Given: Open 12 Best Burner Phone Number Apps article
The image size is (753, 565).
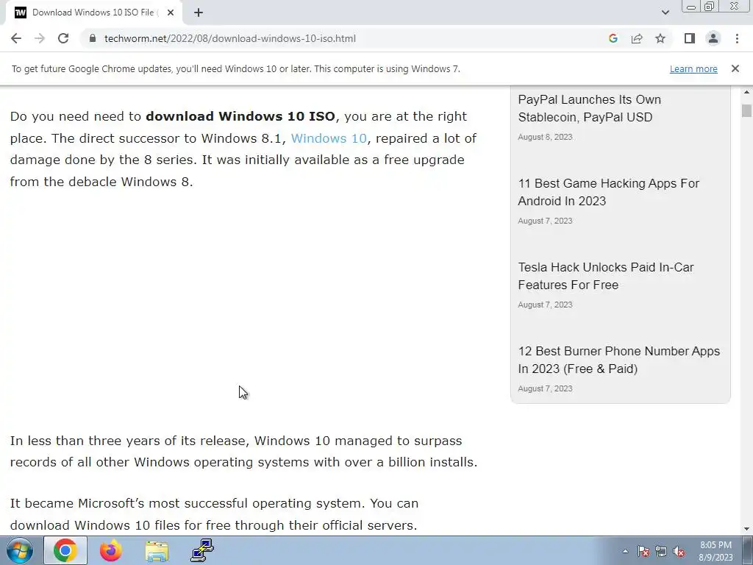Looking at the screenshot, I should pyautogui.click(x=619, y=360).
